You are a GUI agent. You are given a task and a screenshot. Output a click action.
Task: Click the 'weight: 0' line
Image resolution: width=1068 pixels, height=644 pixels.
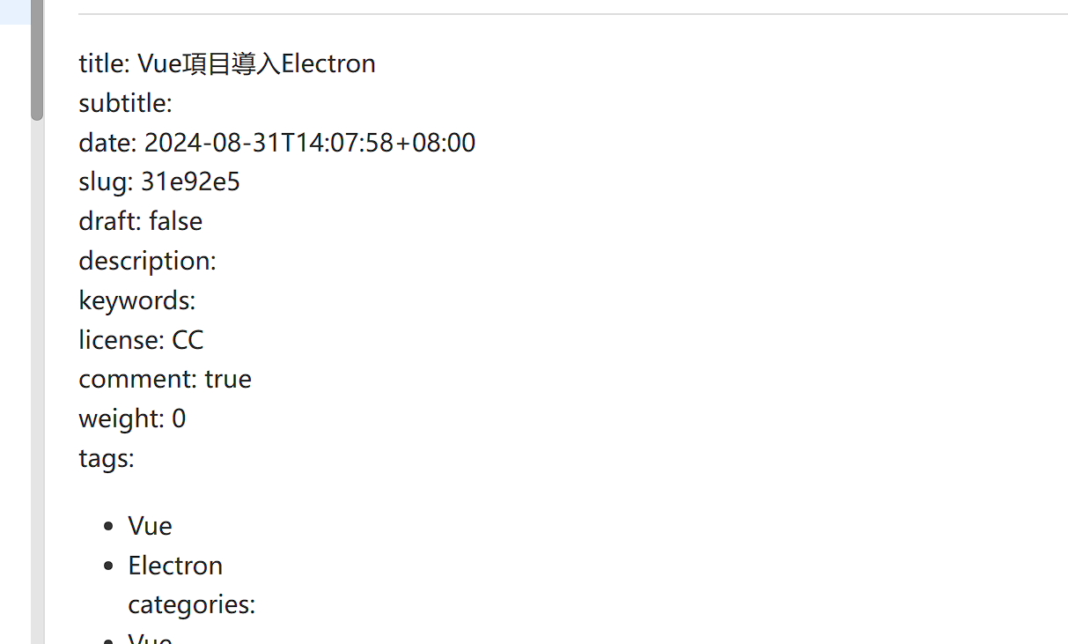click(x=132, y=418)
